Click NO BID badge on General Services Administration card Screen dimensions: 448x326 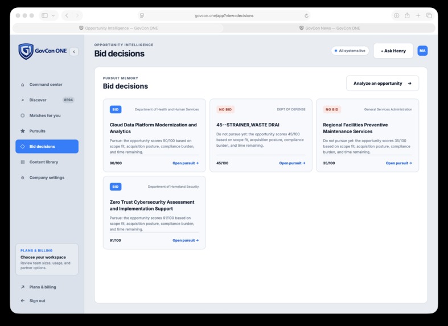pyautogui.click(x=332, y=109)
